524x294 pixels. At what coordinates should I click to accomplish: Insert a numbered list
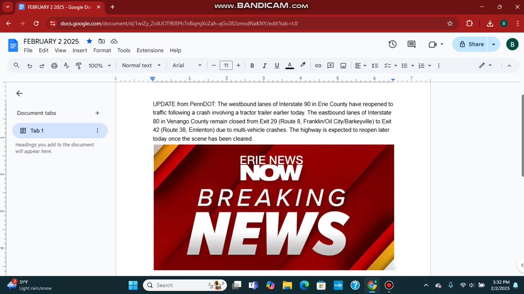[x=421, y=65]
